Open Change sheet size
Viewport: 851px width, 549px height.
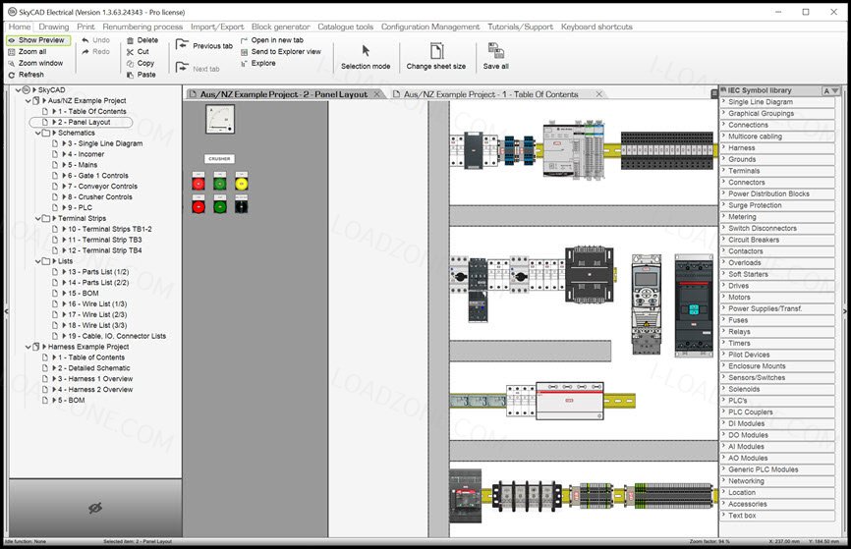[x=435, y=57]
